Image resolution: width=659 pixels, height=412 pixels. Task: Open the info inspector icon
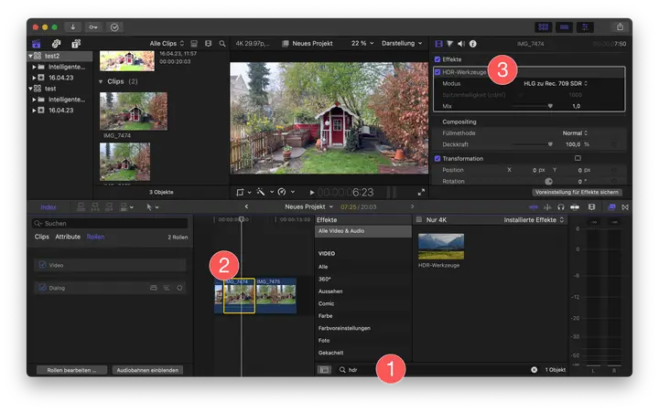click(x=472, y=43)
